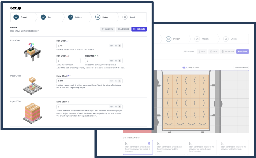Set Pick Offset Y unit to mm
256x158 pixels.
click(x=111, y=61)
